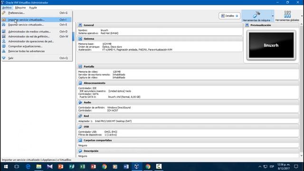The height and width of the screenshot is (171, 304).
Task: Select Herramientas globales tools icon
Action: [287, 16]
